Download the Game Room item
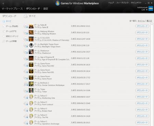 tap(142, 78)
